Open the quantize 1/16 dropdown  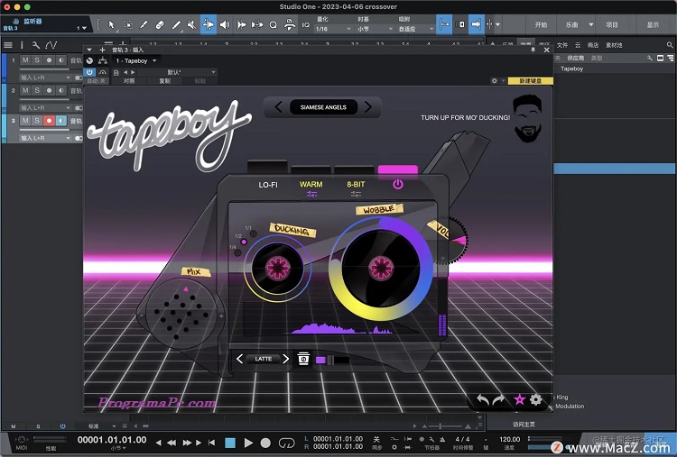point(333,29)
